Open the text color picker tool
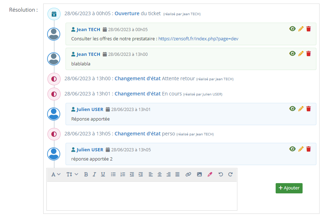Screen dimensions: 321x216 210,174
